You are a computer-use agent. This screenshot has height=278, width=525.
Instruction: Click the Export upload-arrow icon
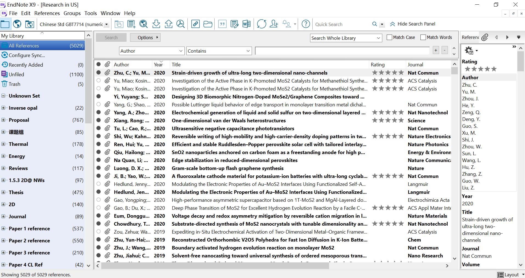169,24
